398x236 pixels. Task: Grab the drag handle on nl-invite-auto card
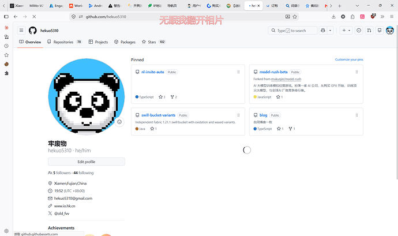pyautogui.click(x=238, y=72)
